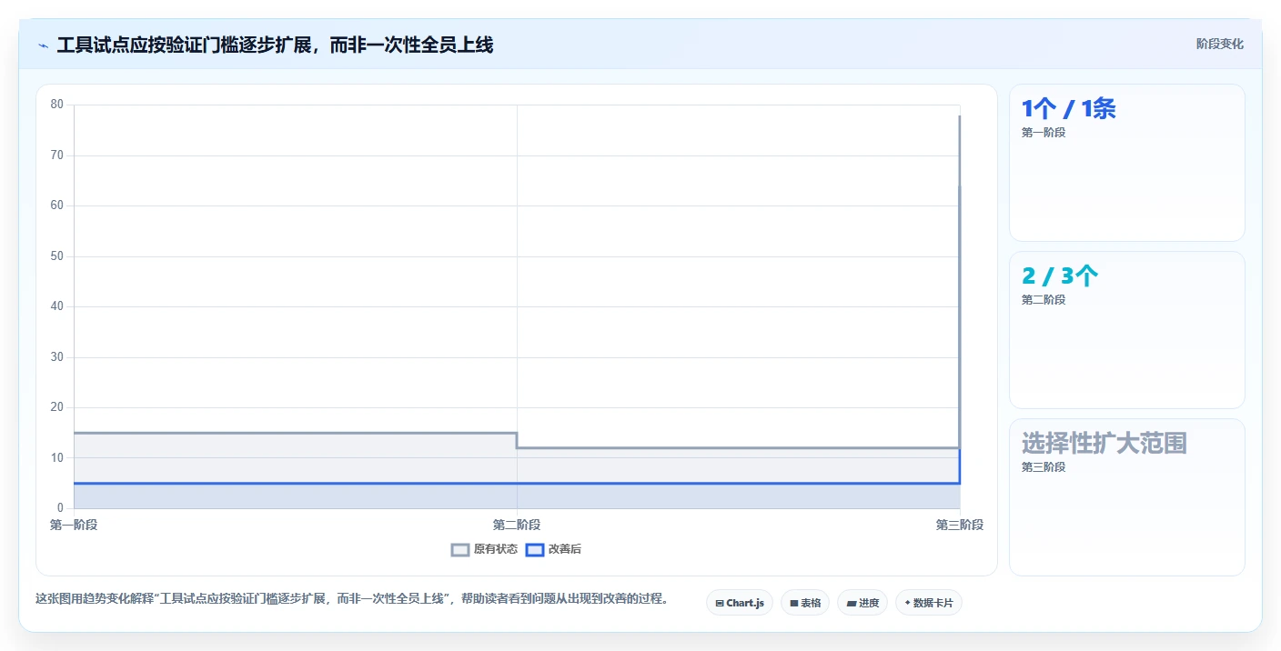
Task: Click the Chart.js tag chip
Action: pyautogui.click(x=740, y=603)
